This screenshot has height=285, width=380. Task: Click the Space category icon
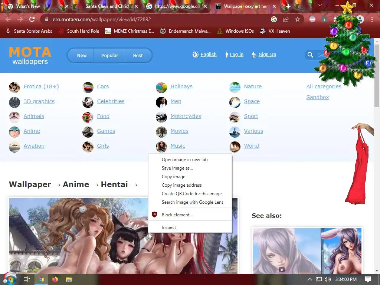tap(235, 102)
